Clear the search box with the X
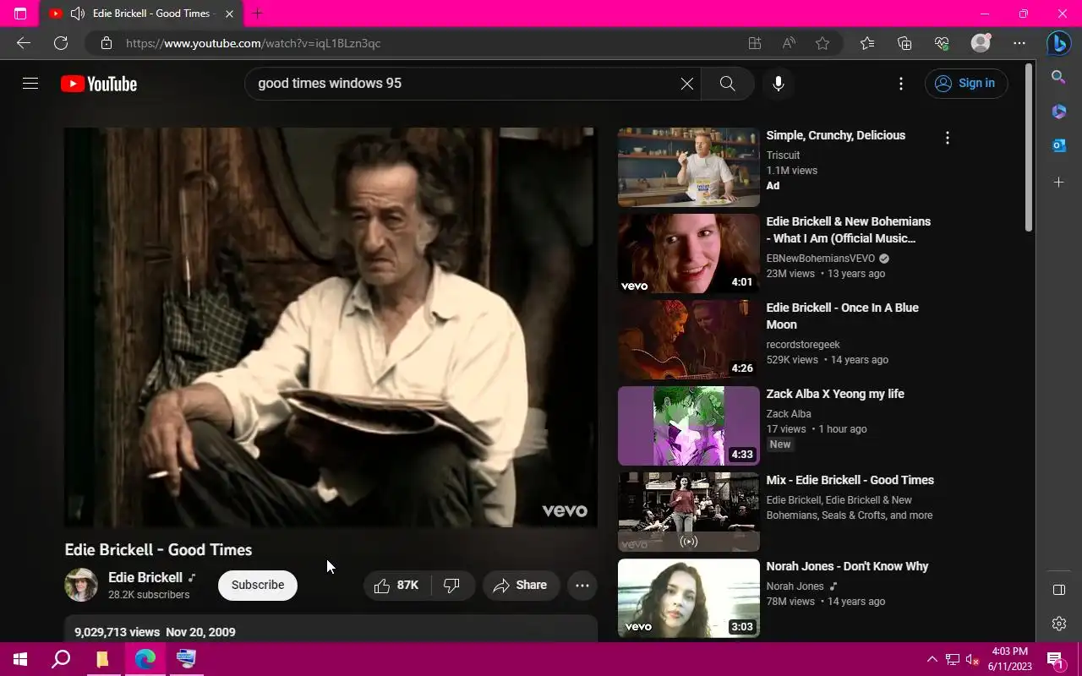Viewport: 1082px width, 676px height. (687, 84)
